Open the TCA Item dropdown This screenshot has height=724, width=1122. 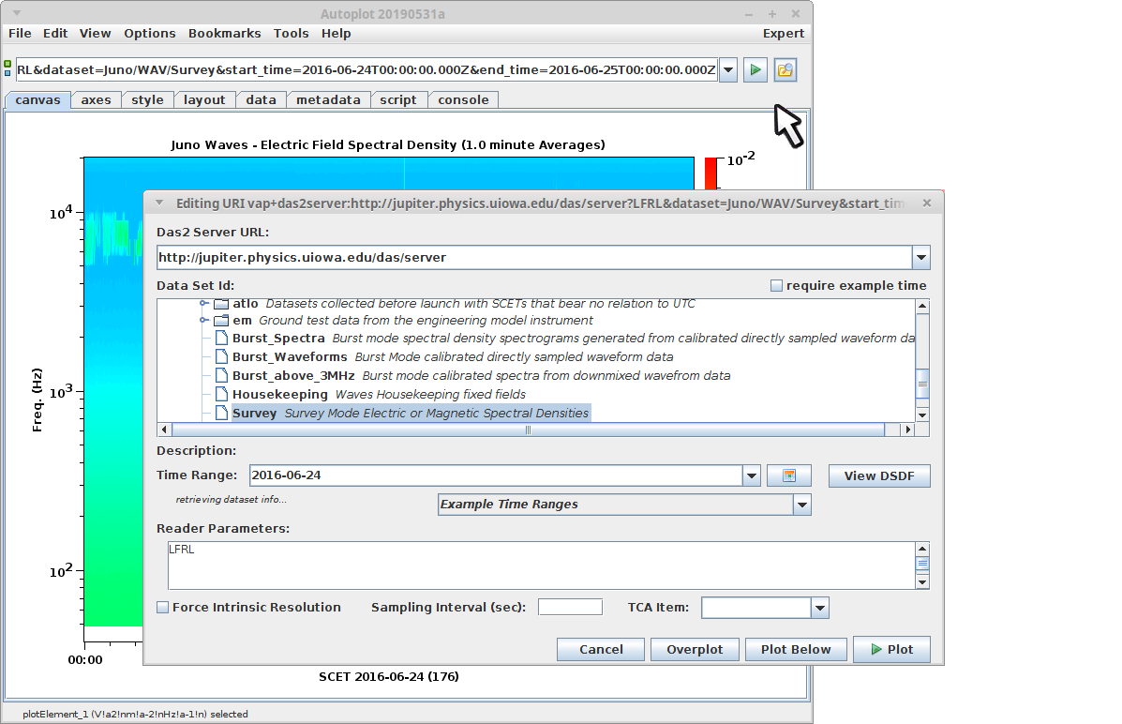[x=820, y=608]
